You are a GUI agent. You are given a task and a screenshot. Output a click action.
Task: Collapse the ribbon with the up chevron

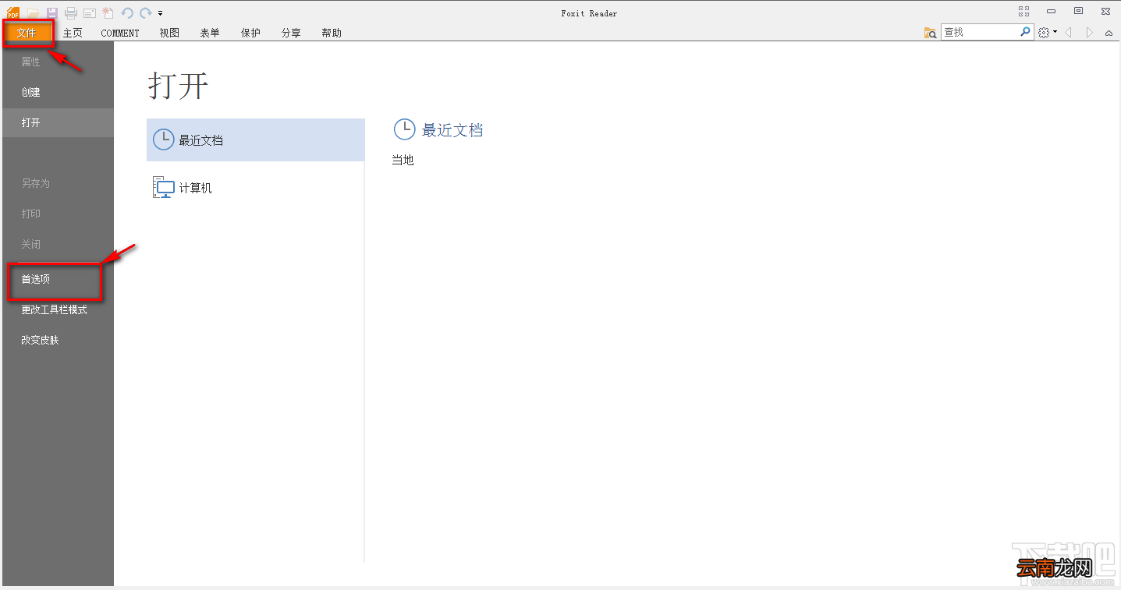click(x=1109, y=34)
